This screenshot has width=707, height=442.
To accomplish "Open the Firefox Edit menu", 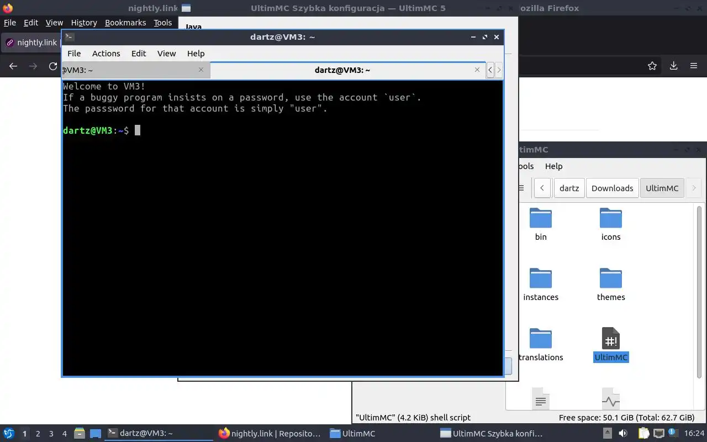I will pos(31,23).
